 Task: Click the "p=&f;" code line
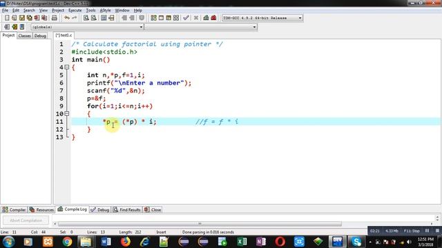97,99
